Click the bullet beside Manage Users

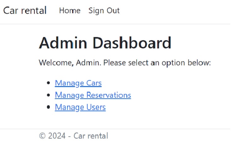[48, 107]
